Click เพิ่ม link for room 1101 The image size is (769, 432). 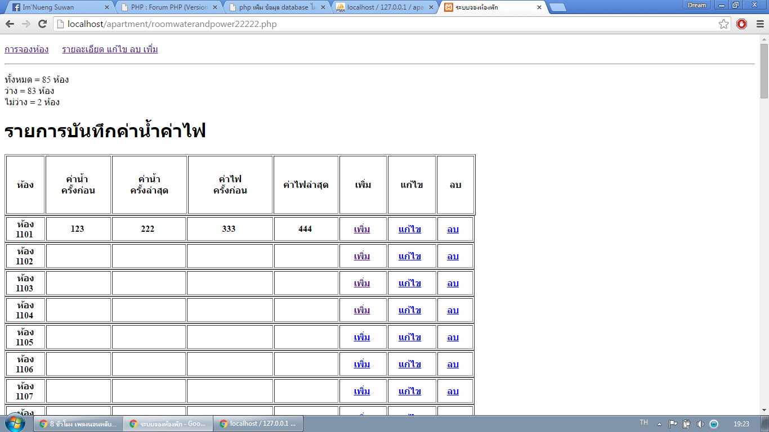point(362,229)
